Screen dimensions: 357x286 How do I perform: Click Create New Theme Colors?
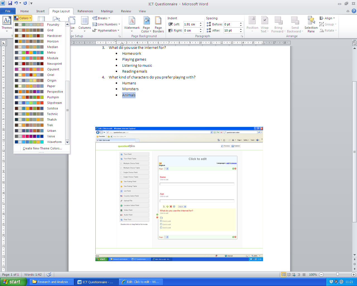coord(42,148)
